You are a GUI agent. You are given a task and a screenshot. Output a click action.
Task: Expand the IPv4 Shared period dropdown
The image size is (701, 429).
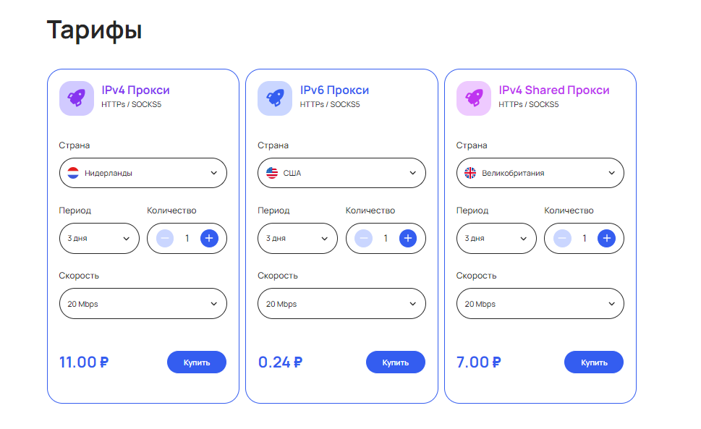click(x=496, y=238)
